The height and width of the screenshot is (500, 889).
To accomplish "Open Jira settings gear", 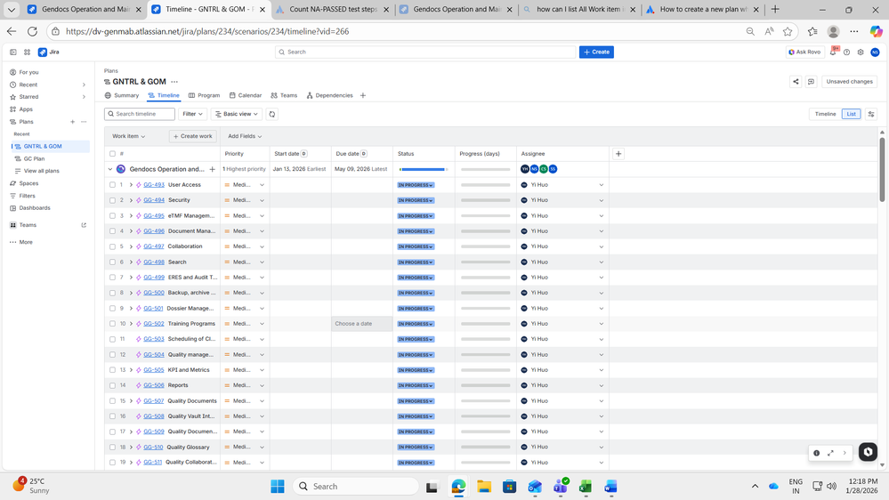I will [x=861, y=52].
